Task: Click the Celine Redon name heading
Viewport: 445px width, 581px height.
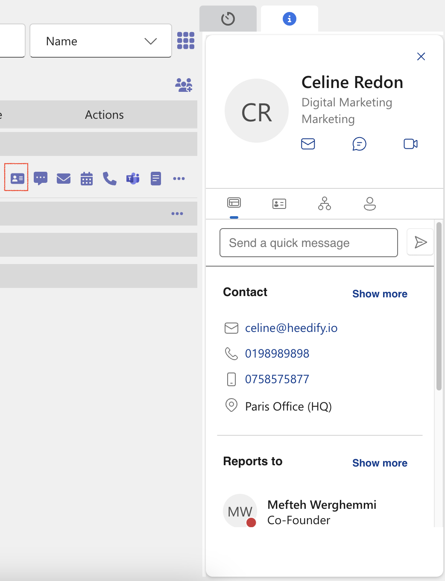Action: click(352, 82)
